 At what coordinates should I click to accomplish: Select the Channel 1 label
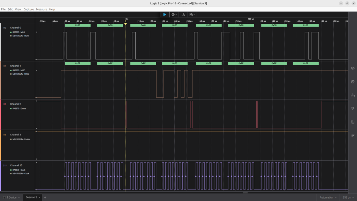[15, 66]
